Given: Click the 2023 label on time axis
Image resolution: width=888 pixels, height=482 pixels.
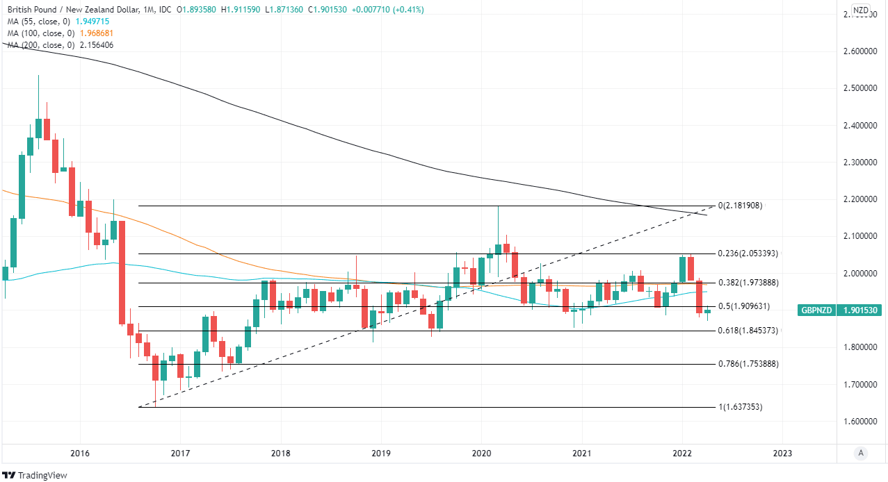Looking at the screenshot, I should [782, 454].
